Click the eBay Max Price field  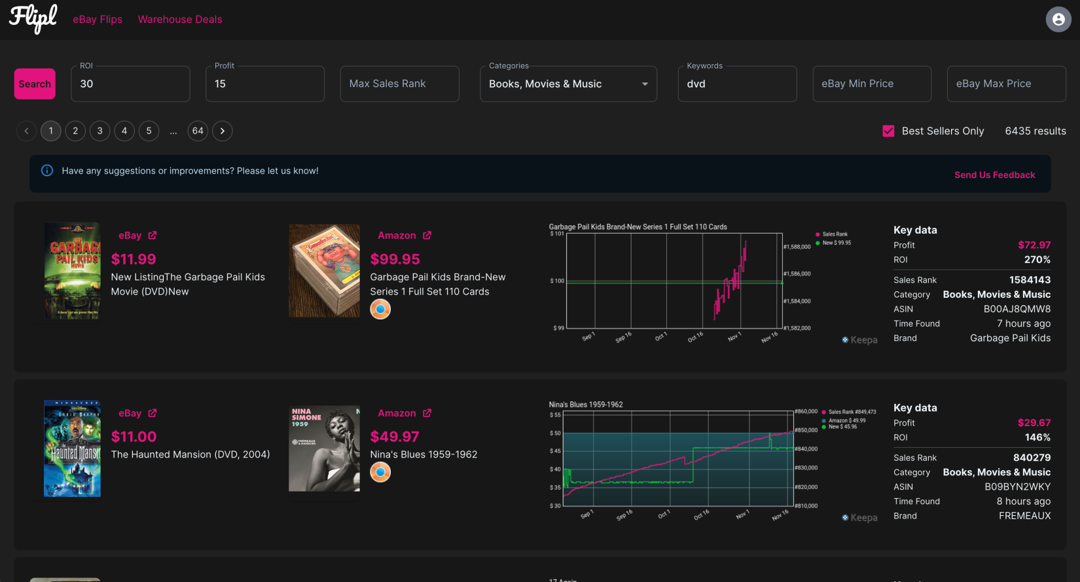point(1006,84)
